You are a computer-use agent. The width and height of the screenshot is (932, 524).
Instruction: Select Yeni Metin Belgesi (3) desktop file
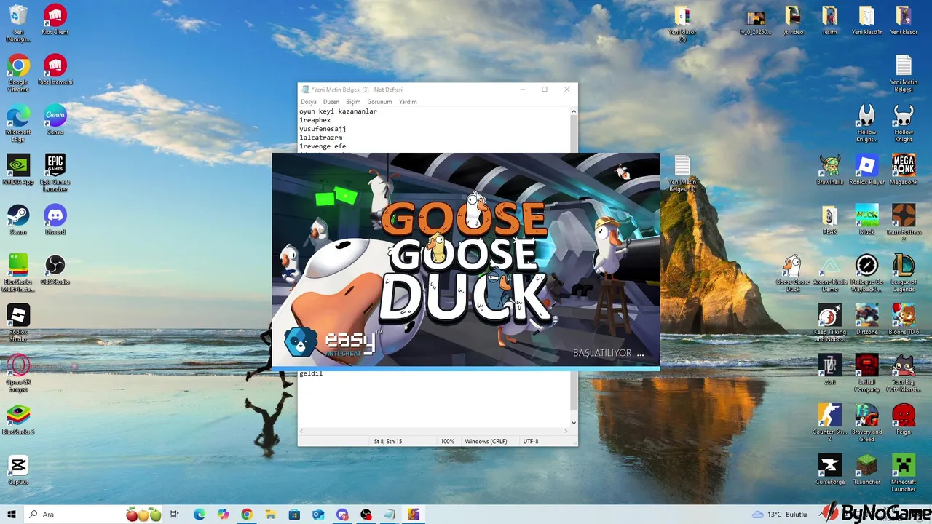point(682,173)
